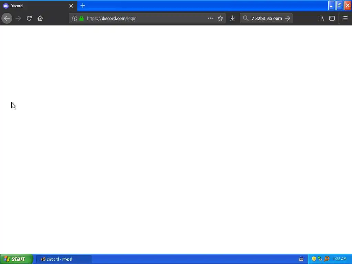Click the search magnifier icon
Viewport: 352px width, 264px height.
pyautogui.click(x=245, y=18)
